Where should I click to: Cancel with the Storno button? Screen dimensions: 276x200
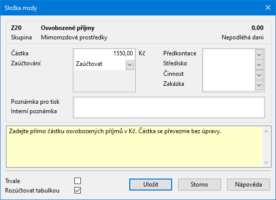200,185
